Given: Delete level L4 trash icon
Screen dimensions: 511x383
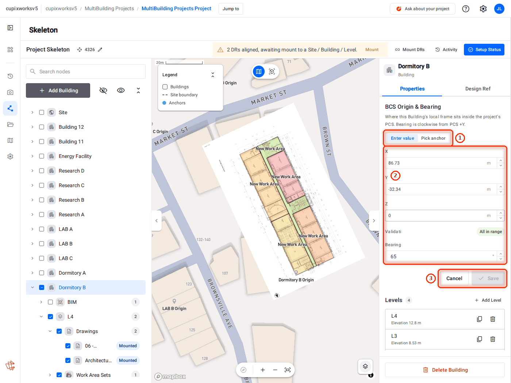Looking at the screenshot, I should tap(493, 319).
